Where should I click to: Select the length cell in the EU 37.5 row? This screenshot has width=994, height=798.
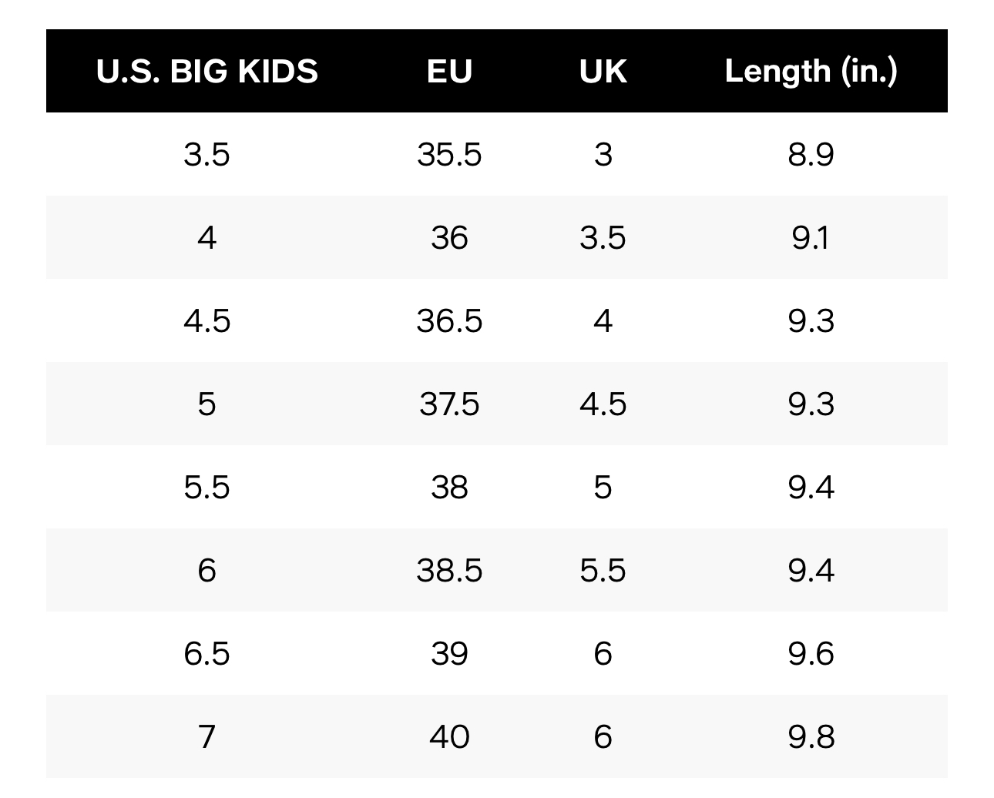(x=811, y=404)
